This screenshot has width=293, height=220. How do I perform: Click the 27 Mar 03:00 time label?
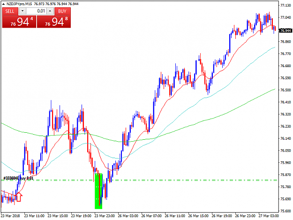coord(269,216)
